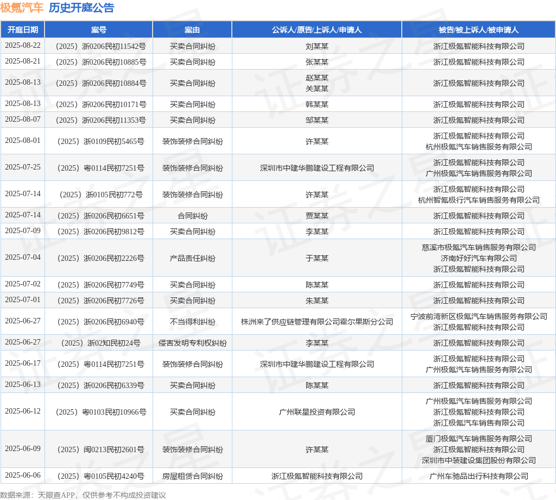Click date cell 2025-08-22
Image resolution: width=556 pixels, height=500 pixels.
23,46
